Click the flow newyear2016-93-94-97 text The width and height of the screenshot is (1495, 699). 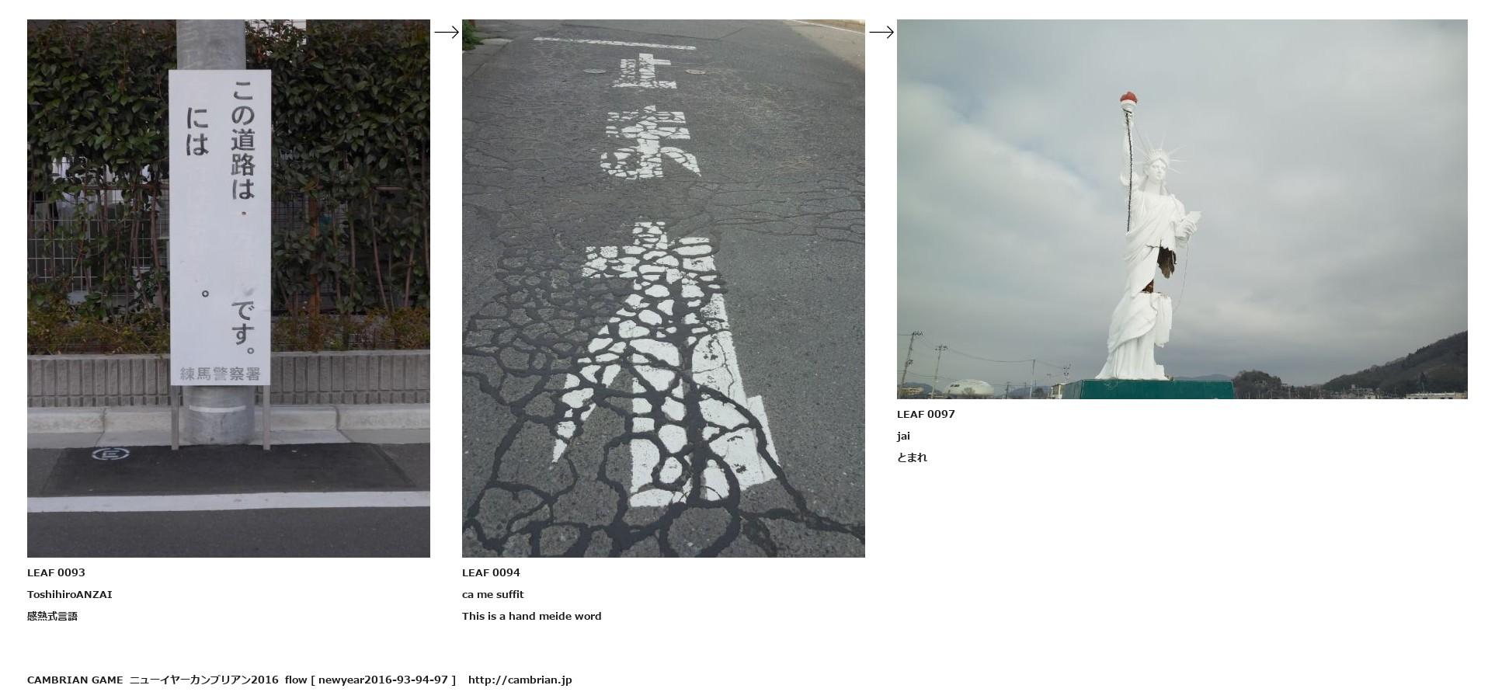point(370,680)
